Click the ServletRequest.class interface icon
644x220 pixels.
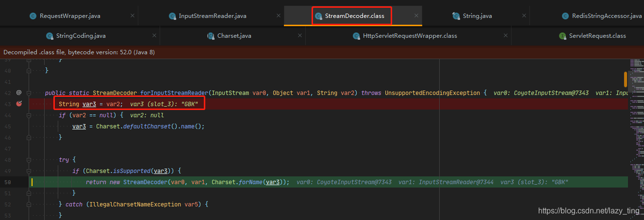[x=562, y=36]
